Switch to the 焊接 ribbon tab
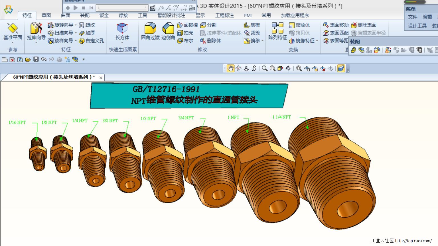Viewport: 438px width, 246px height. point(123,15)
